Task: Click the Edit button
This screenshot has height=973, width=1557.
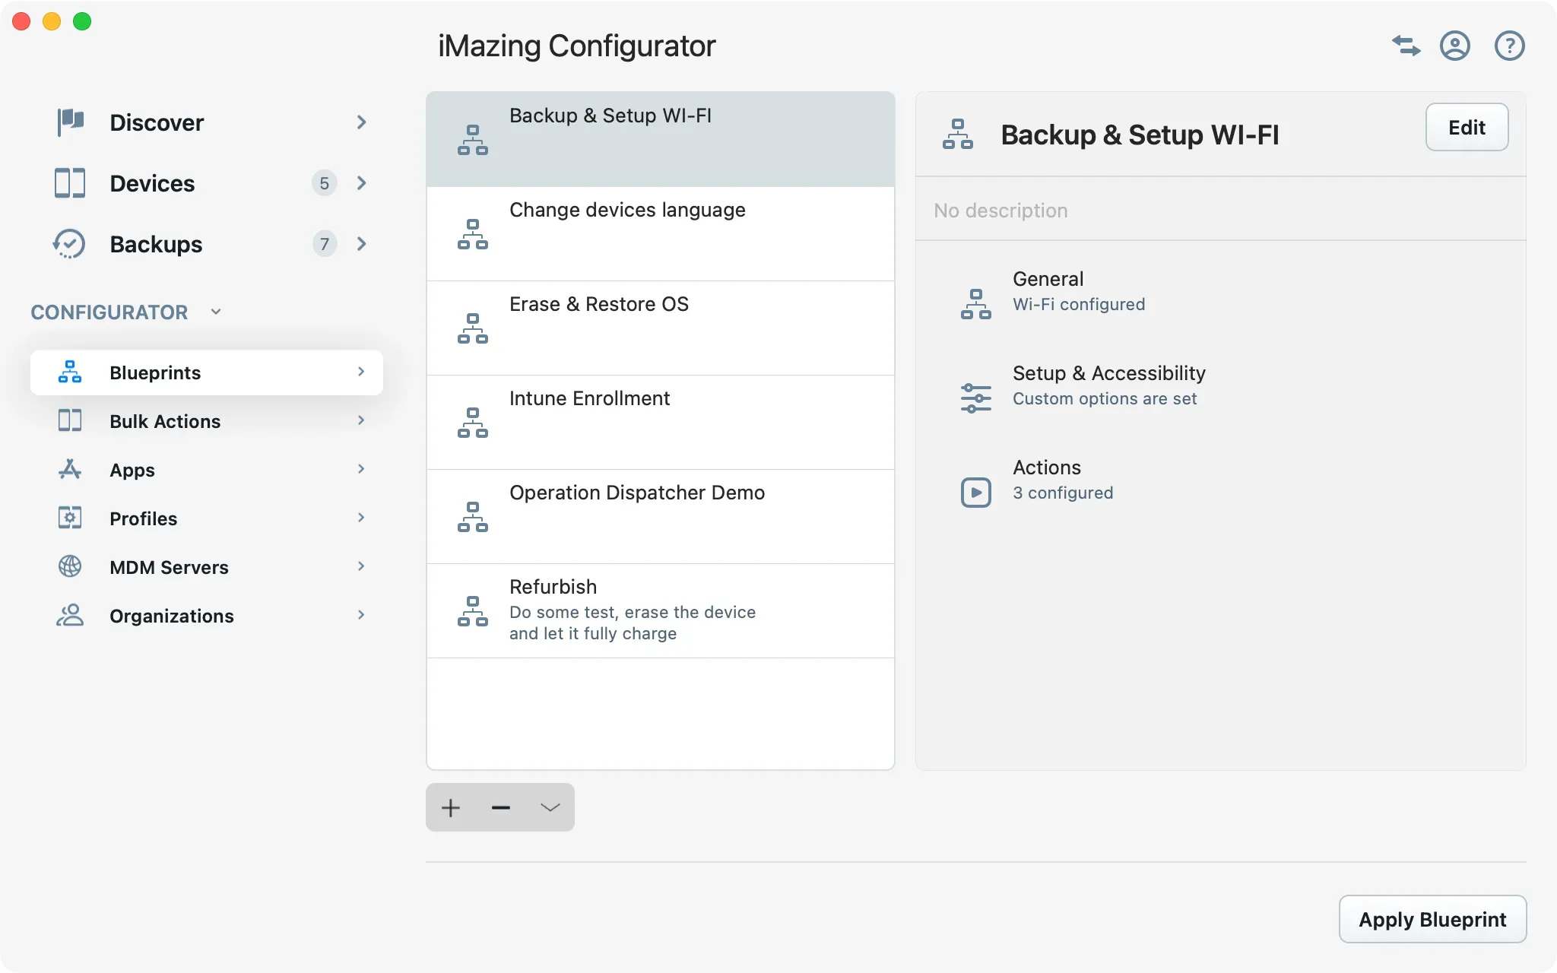Action: point(1466,127)
